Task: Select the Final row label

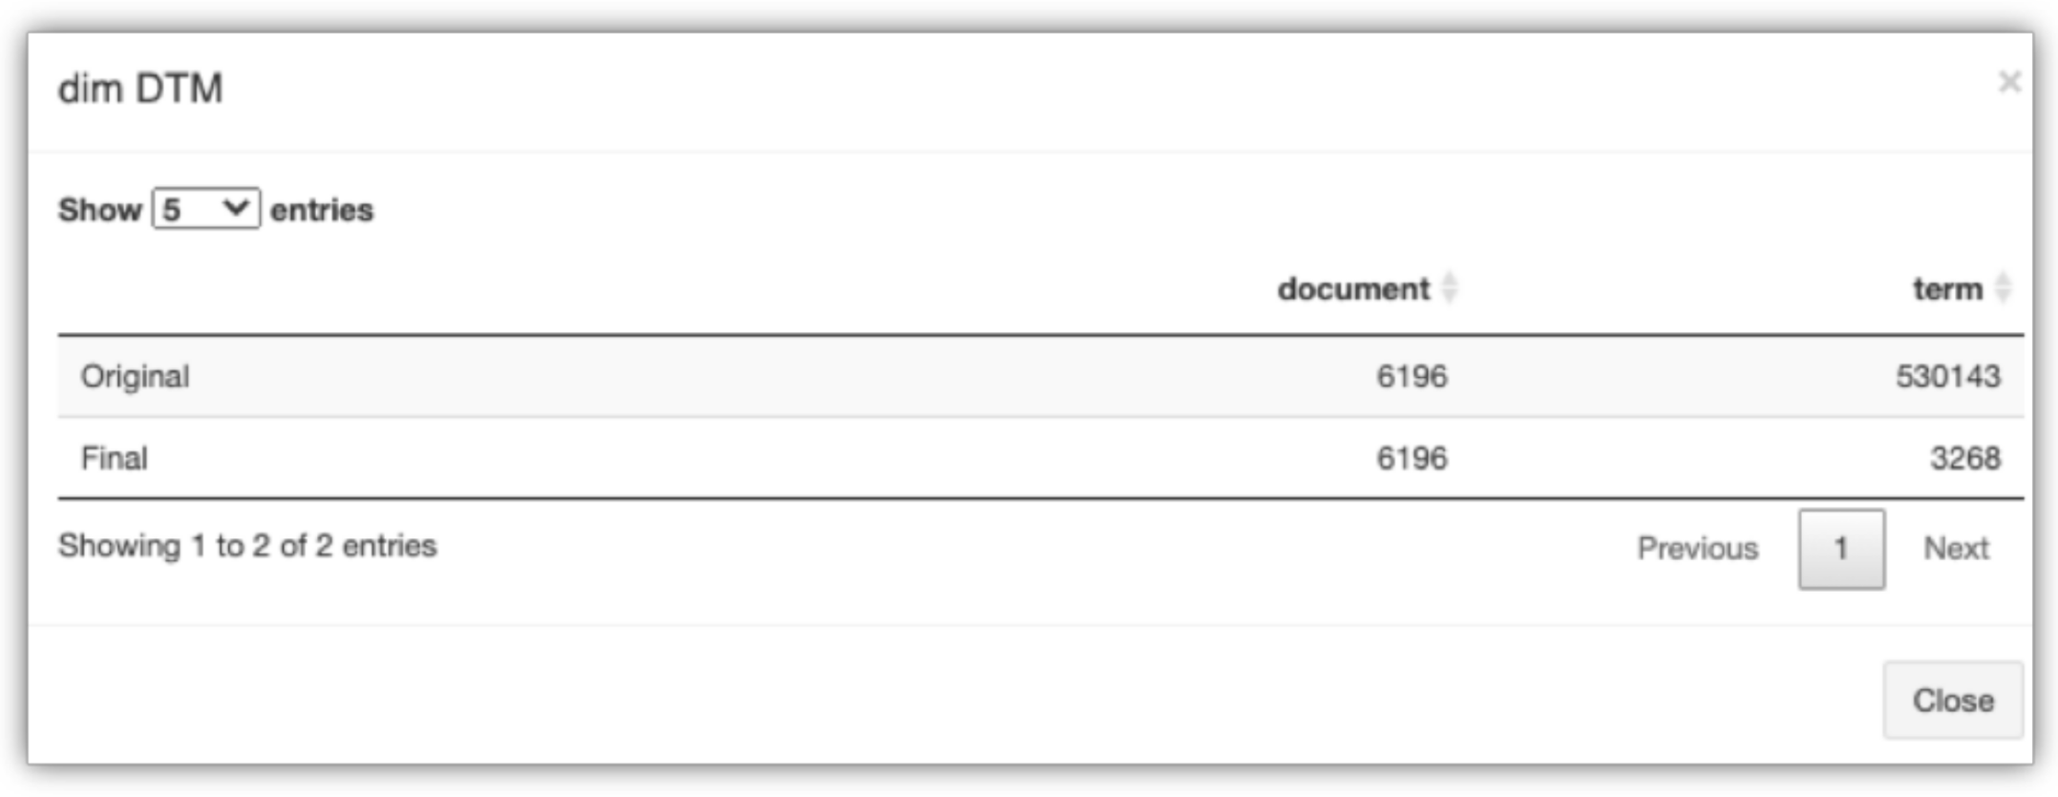Action: pyautogui.click(x=114, y=458)
